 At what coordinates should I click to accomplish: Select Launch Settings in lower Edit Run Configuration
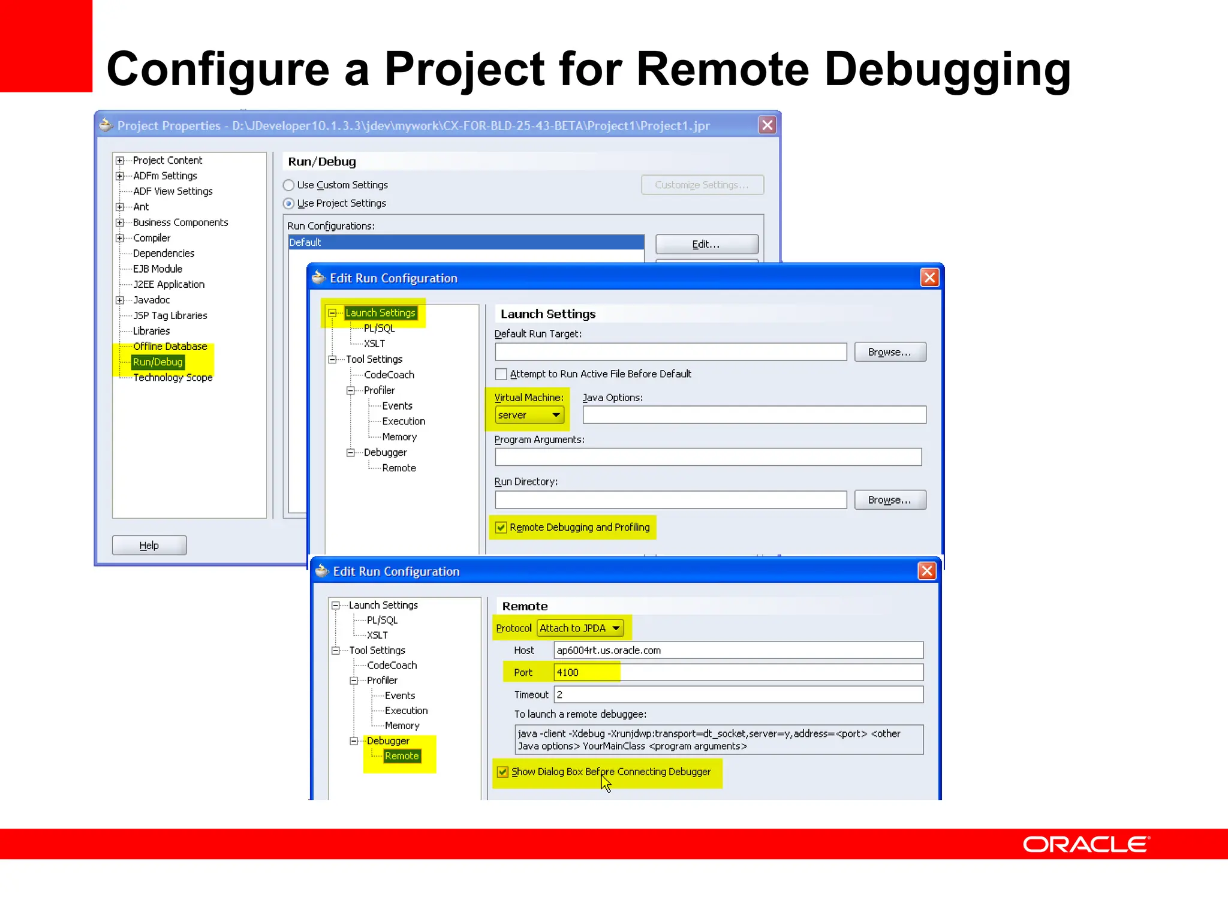(383, 606)
